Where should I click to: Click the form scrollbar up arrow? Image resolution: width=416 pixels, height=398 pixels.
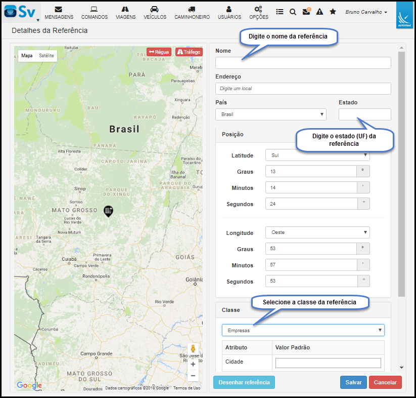click(x=401, y=48)
